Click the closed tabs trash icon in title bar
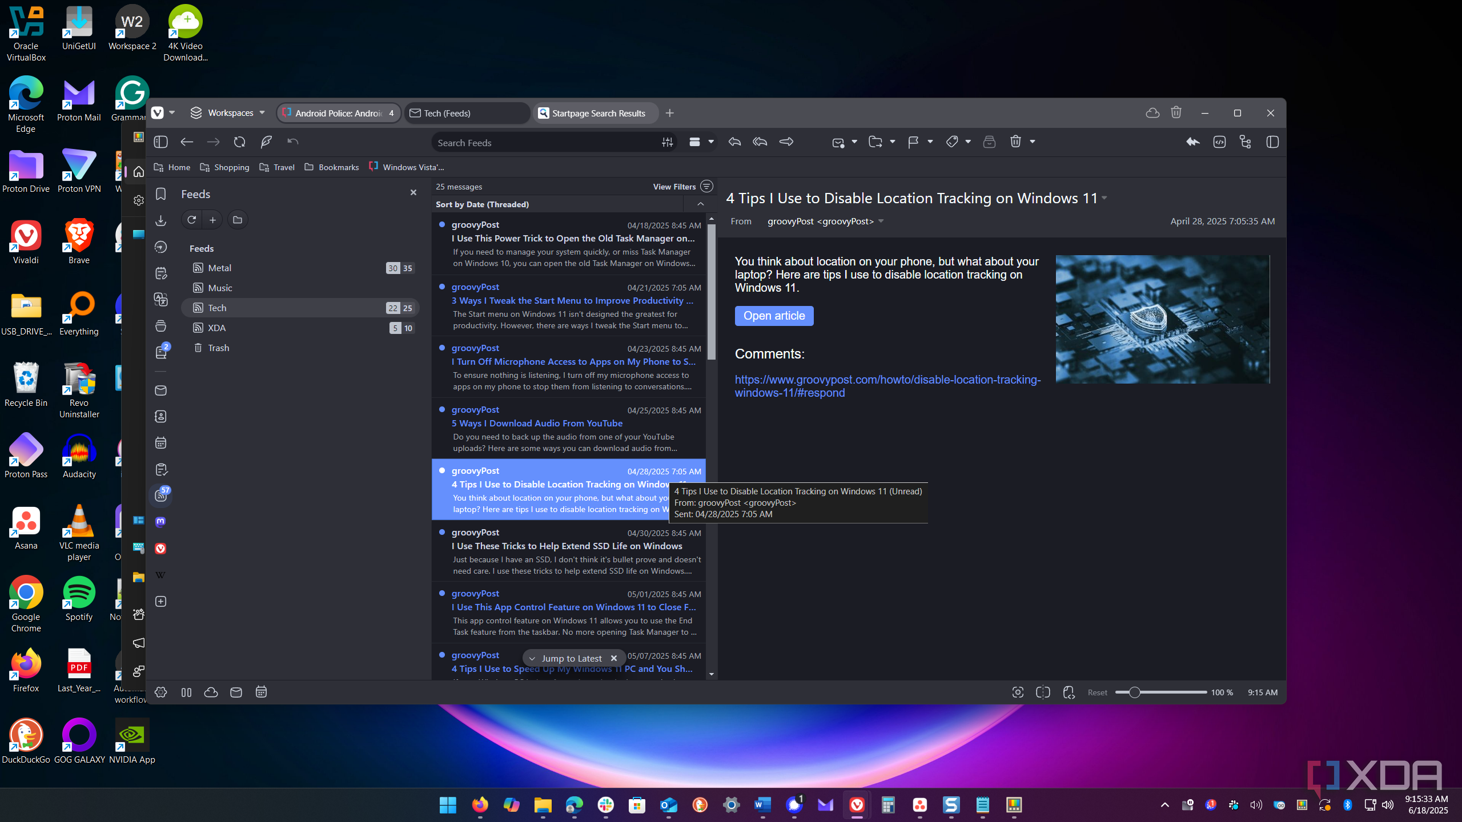 (x=1176, y=112)
